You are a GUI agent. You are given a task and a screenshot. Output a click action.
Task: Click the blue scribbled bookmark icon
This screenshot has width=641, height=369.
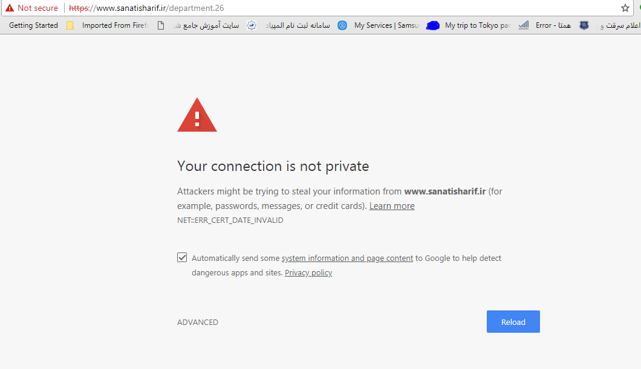click(432, 25)
